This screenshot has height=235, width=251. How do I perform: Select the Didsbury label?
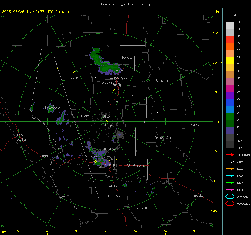tap(105, 125)
